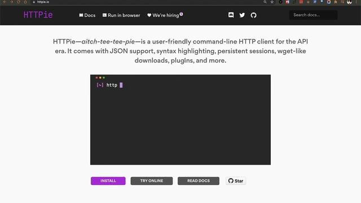Click the browser forward arrow

point(11,2)
